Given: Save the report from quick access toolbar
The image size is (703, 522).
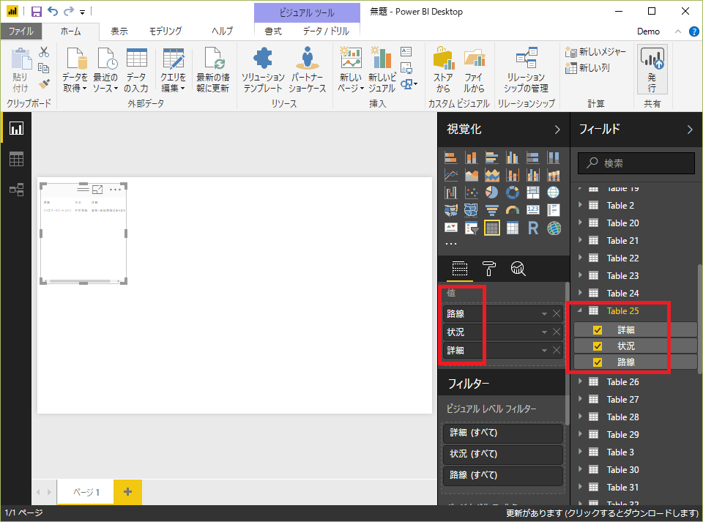Looking at the screenshot, I should [x=37, y=12].
